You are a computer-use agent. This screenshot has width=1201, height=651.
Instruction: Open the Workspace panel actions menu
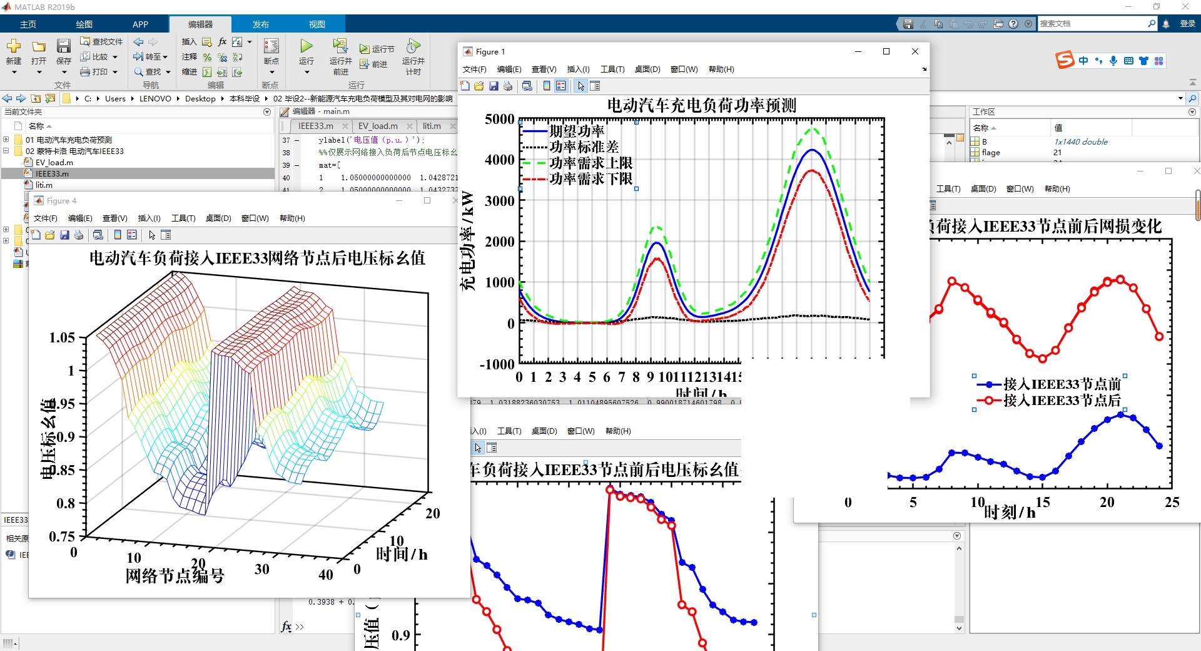pyautogui.click(x=1192, y=112)
